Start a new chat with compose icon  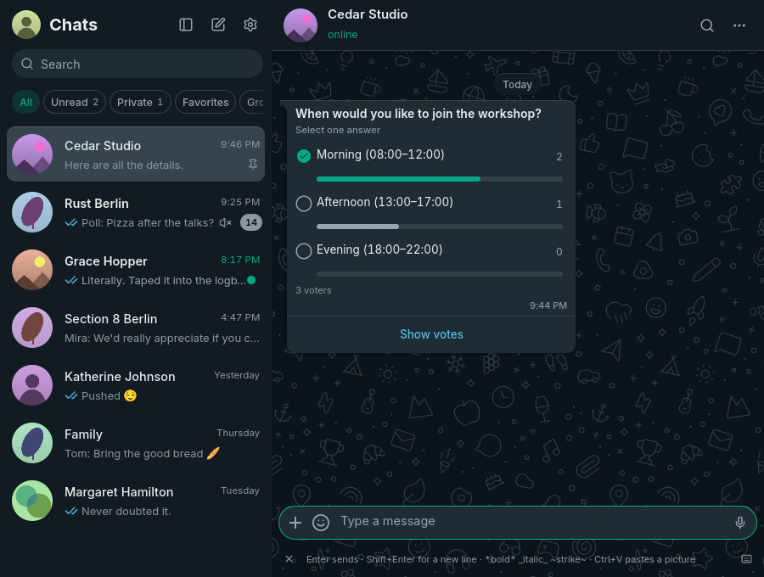pos(218,25)
